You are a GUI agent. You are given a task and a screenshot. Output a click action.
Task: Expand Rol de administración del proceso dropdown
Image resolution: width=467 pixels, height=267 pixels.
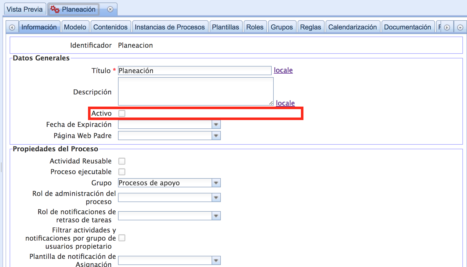[x=216, y=198]
